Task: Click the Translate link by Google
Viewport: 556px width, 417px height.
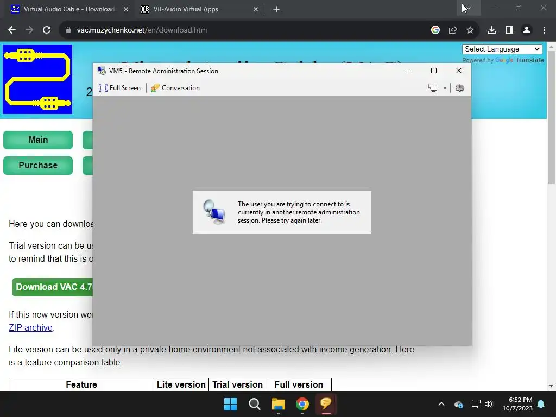Action: (529, 60)
